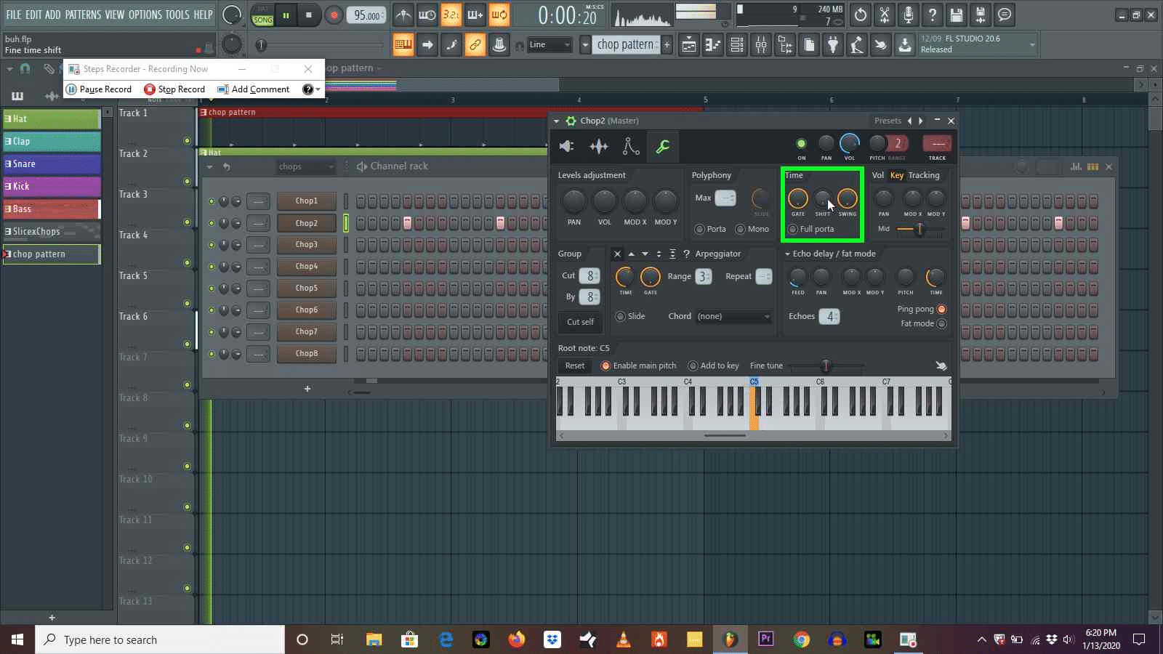Open Chop2 plugin window options arrow

(557, 121)
